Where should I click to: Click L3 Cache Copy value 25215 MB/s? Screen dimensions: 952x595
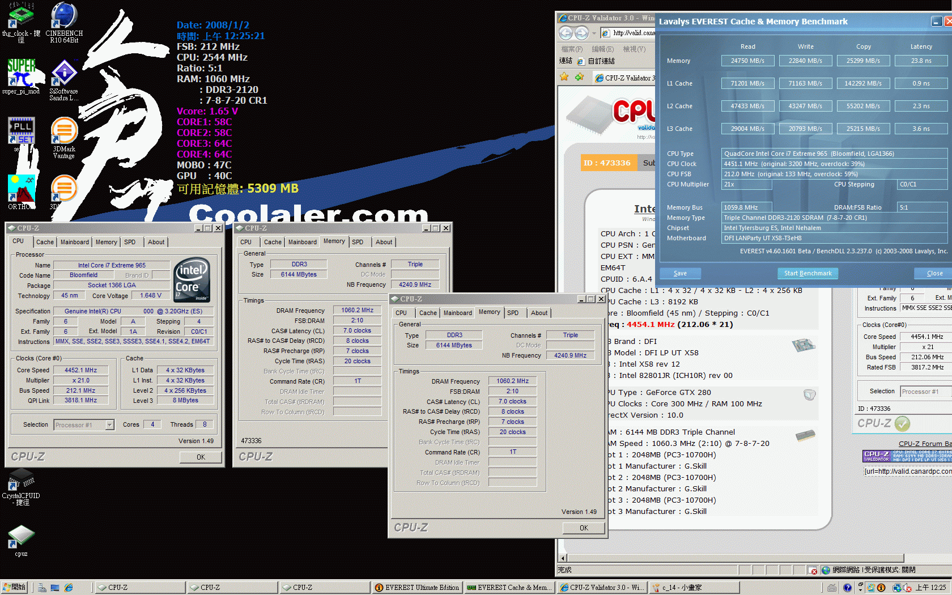pos(863,129)
